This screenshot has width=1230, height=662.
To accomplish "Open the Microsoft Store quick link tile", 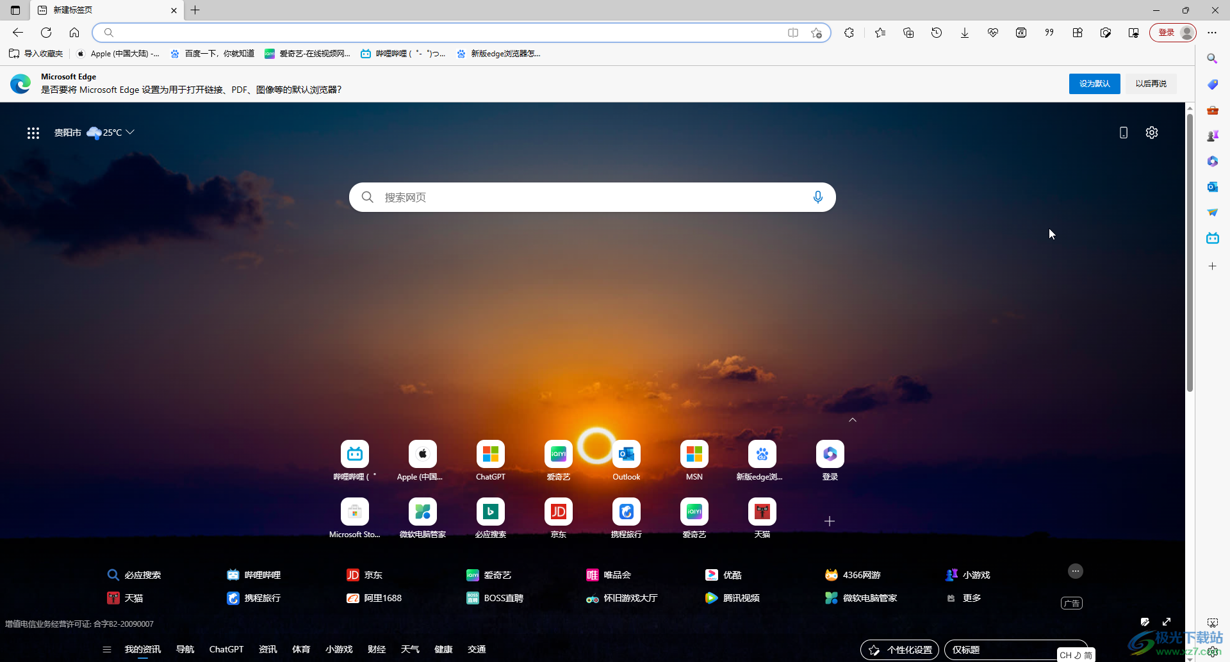I will (355, 519).
